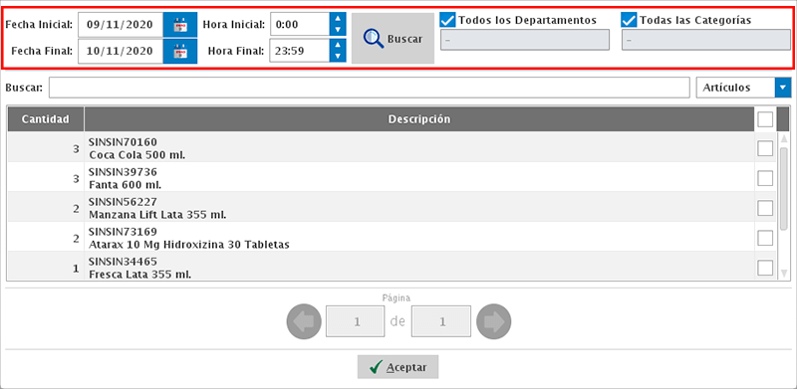Uncheck Todas las Categorías
This screenshot has height=389, width=797.
[x=630, y=20]
